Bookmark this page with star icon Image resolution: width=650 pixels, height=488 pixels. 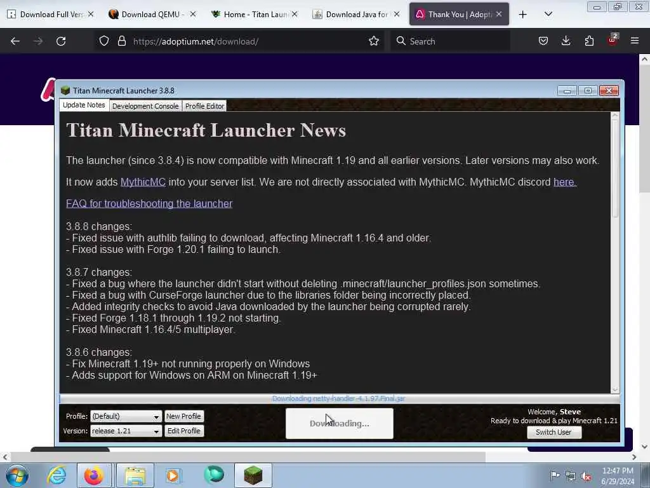[x=373, y=41]
